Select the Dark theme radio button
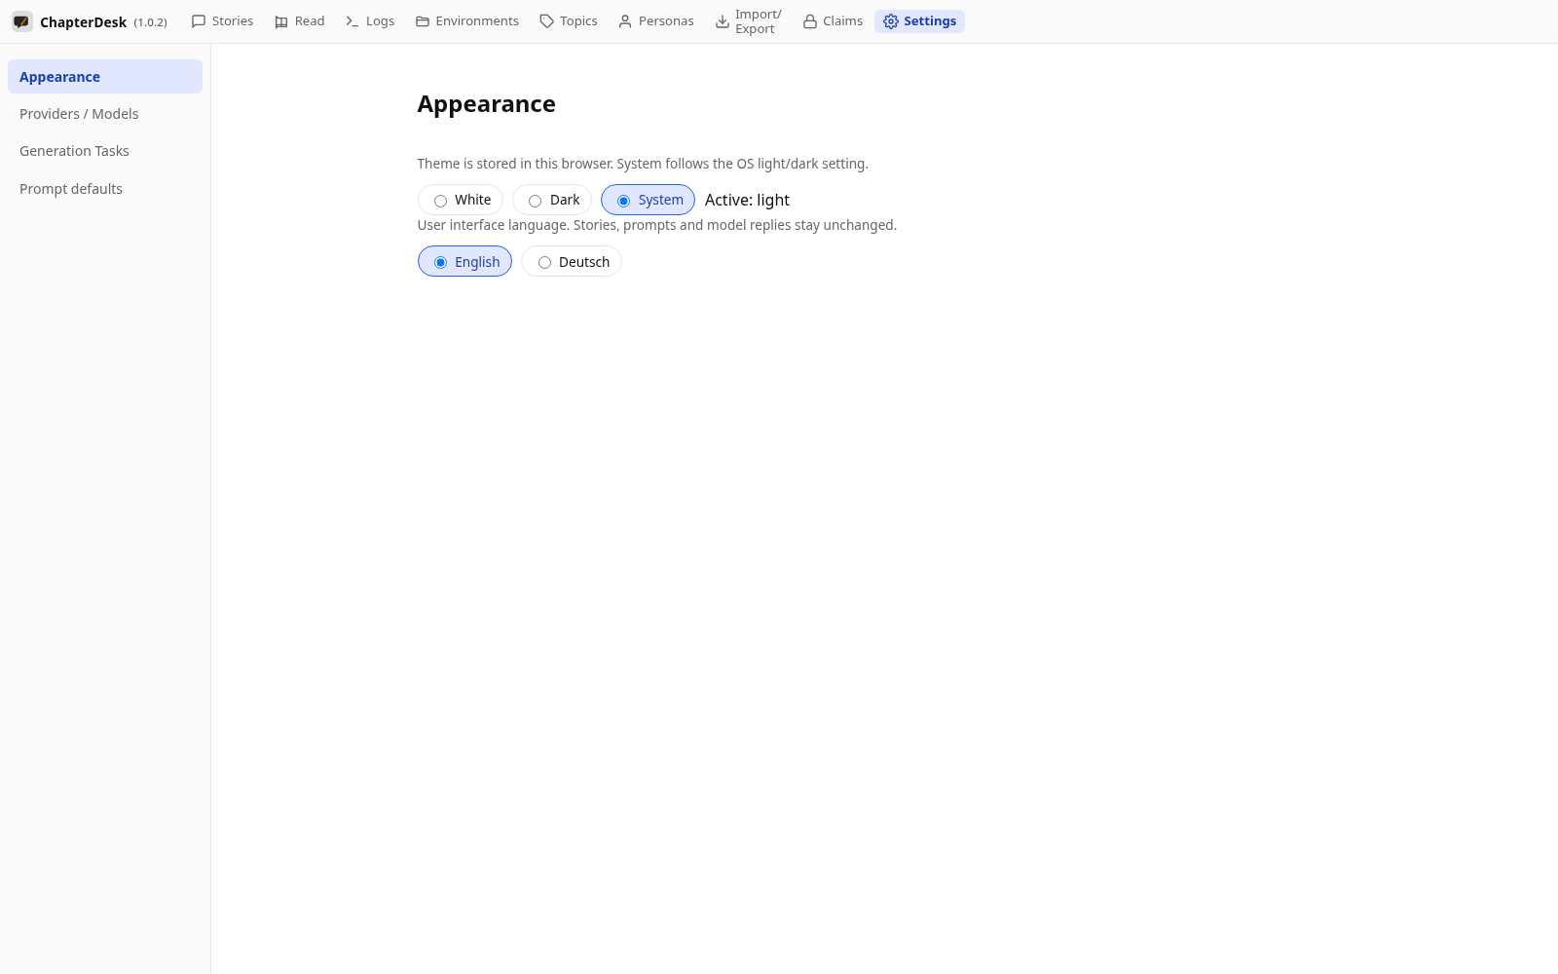This screenshot has width=1558, height=974. tap(536, 201)
